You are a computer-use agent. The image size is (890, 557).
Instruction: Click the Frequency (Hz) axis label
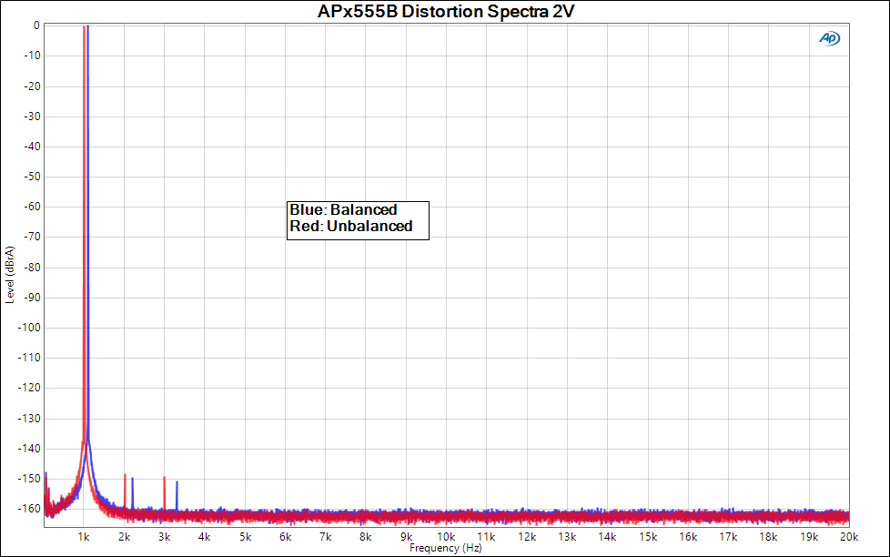click(446, 548)
